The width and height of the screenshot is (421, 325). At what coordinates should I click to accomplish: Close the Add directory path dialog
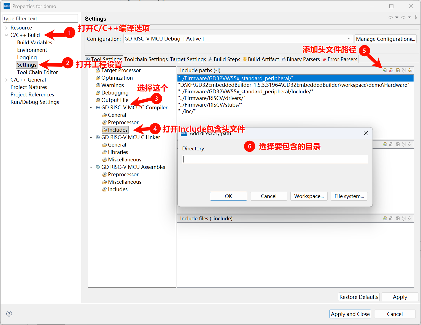click(x=366, y=133)
